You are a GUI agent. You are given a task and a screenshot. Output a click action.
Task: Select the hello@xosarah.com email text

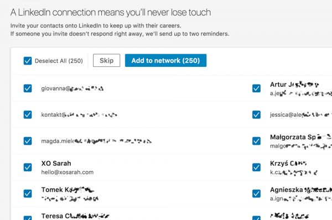[68, 172]
